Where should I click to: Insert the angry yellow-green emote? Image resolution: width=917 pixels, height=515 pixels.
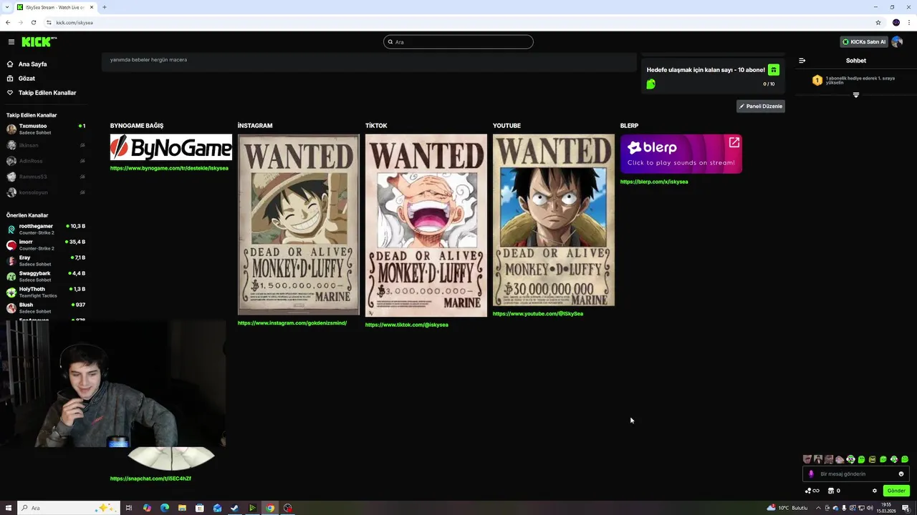[872, 459]
